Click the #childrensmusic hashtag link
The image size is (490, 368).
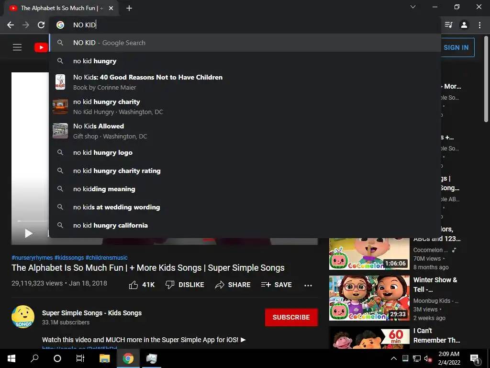pyautogui.click(x=107, y=257)
